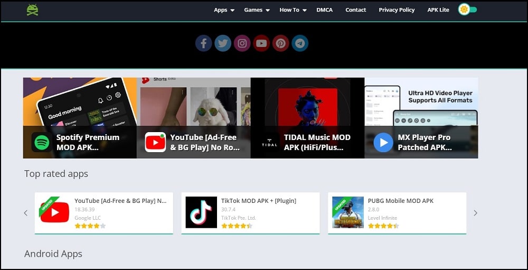528x270 pixels.
Task: Click the MX Player play icon
Action: 383,142
